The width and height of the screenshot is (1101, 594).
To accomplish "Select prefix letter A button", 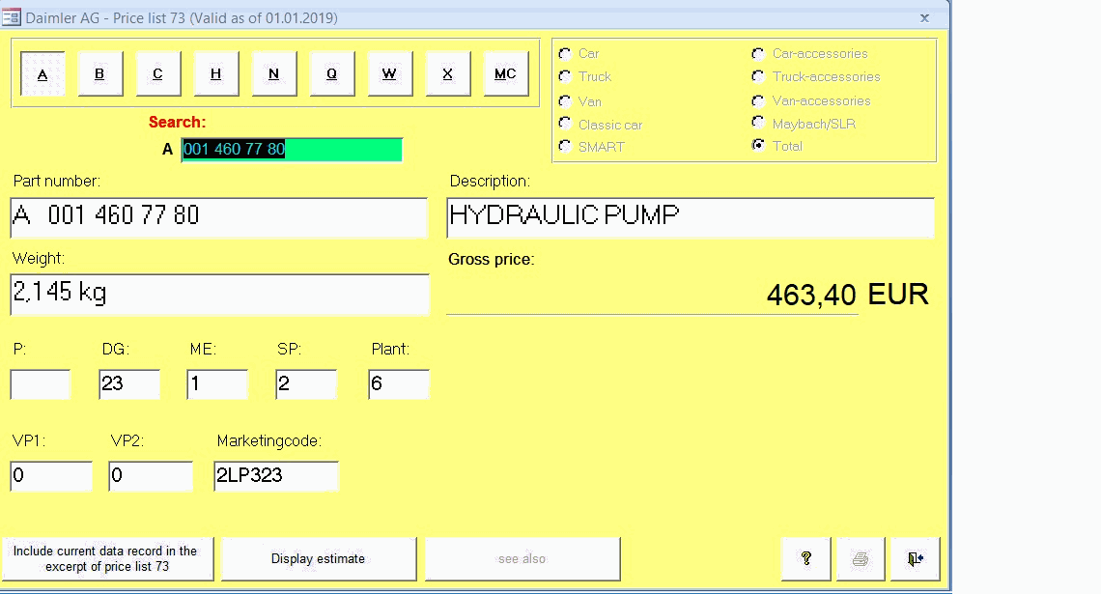I will coord(42,73).
